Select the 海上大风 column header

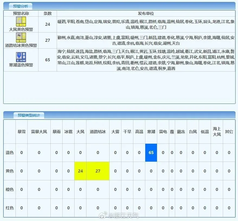click(x=217, y=132)
